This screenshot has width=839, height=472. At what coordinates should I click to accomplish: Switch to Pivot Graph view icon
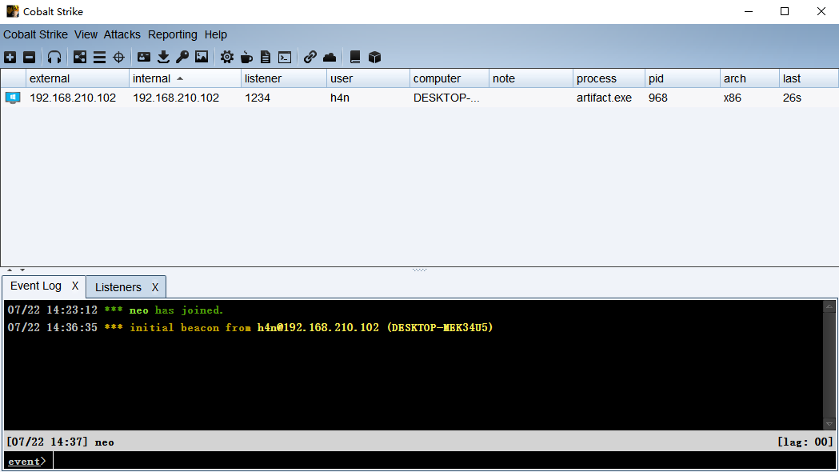coord(80,58)
